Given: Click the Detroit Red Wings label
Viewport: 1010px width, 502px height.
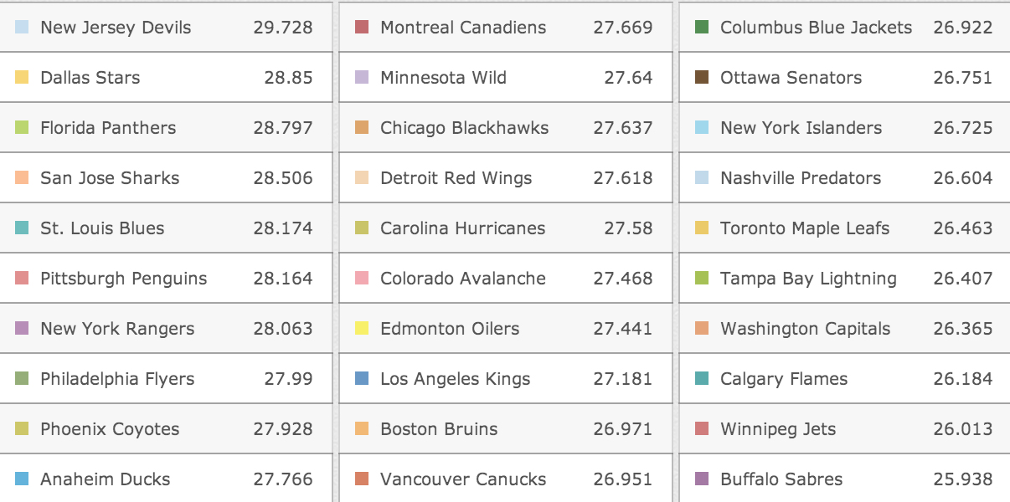Looking at the screenshot, I should (456, 178).
